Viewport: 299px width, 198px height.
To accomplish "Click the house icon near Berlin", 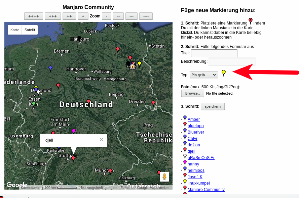I will [133, 66].
